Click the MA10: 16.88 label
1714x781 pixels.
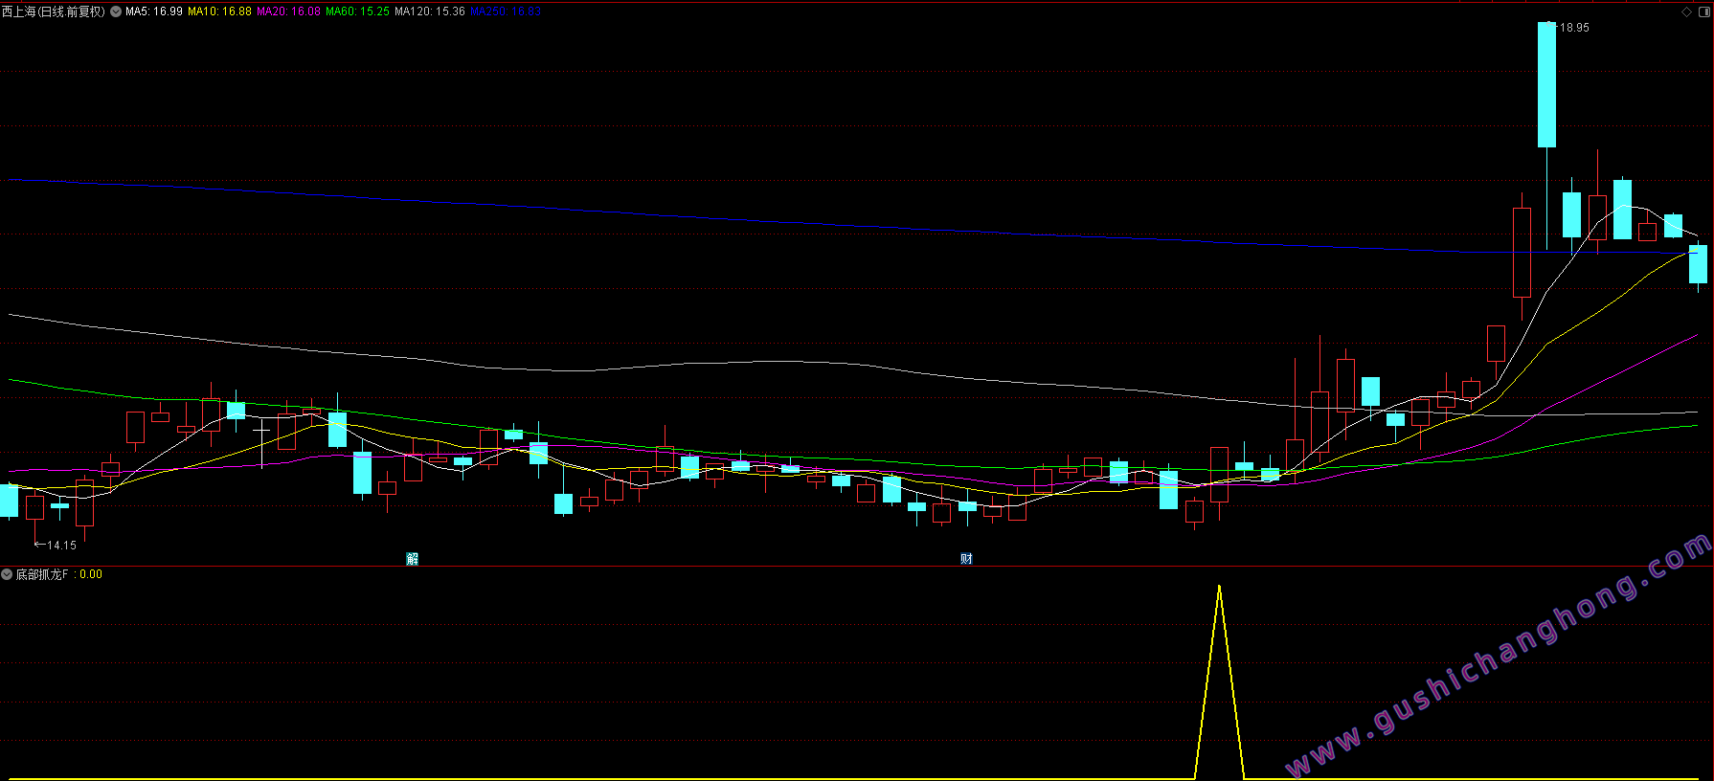pyautogui.click(x=219, y=11)
